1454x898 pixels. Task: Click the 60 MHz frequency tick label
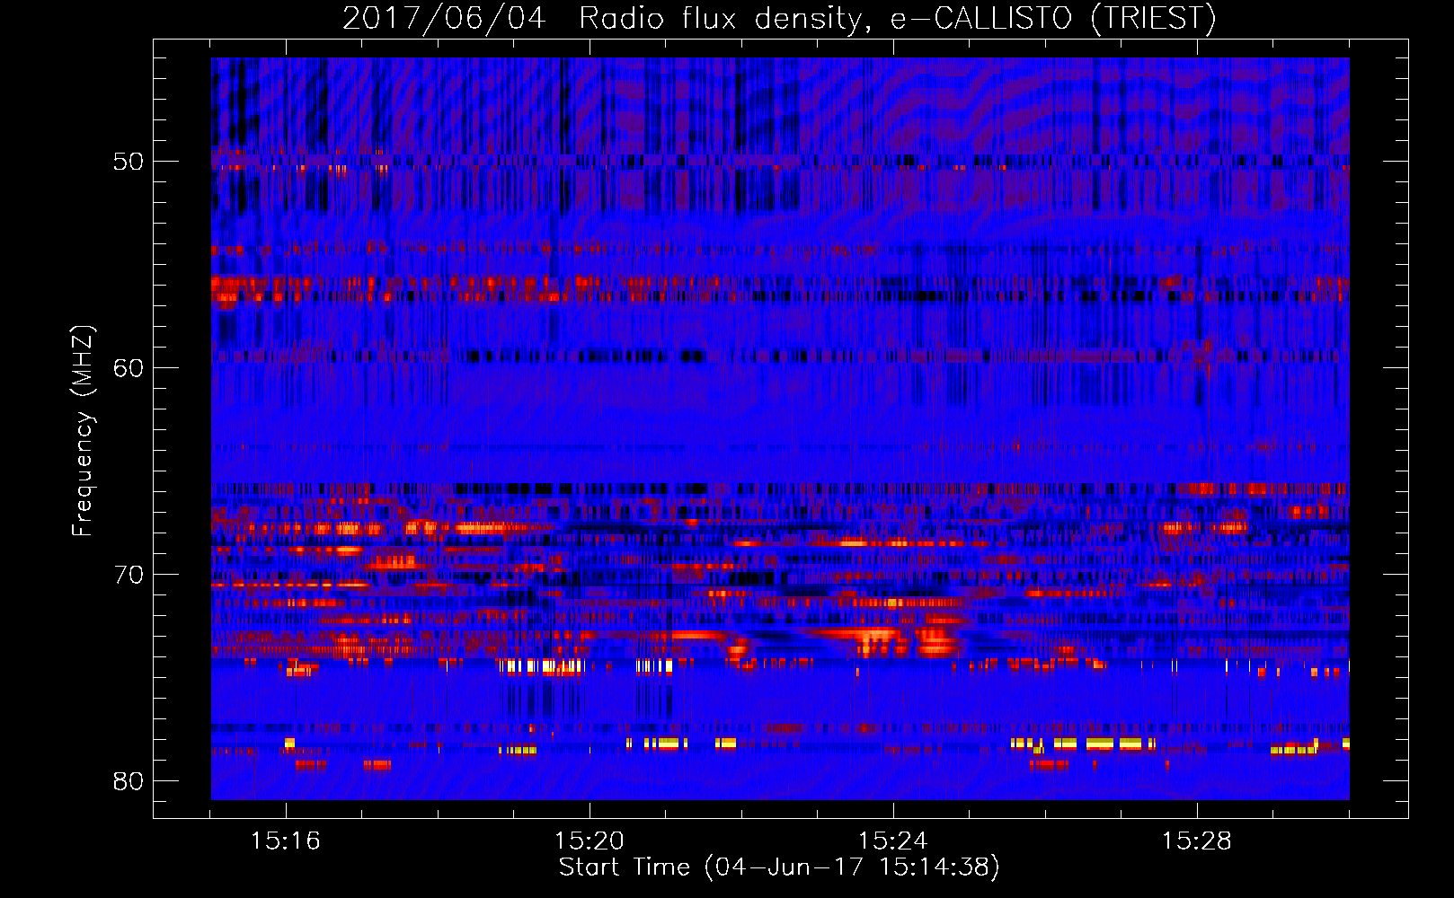click(129, 368)
